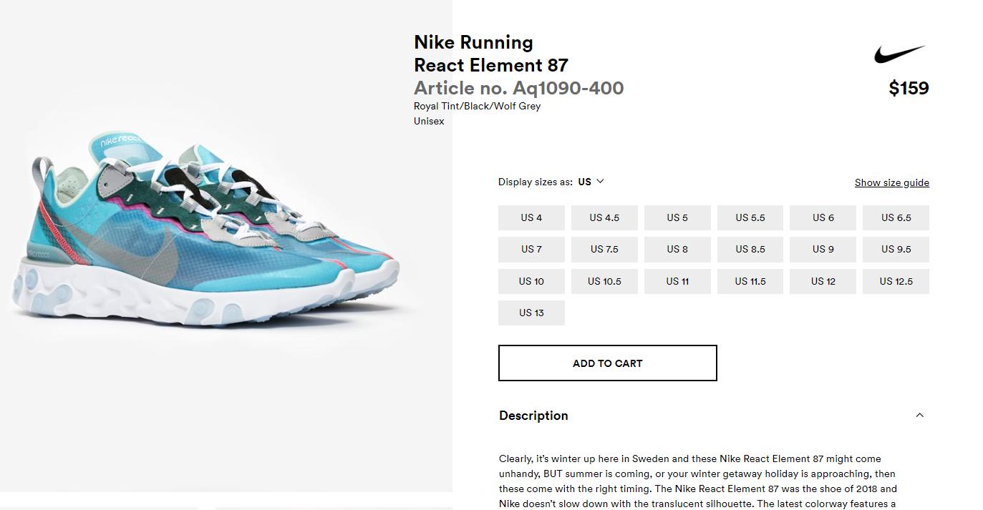The height and width of the screenshot is (510, 983).
Task: Choose size US 10
Action: (x=531, y=281)
